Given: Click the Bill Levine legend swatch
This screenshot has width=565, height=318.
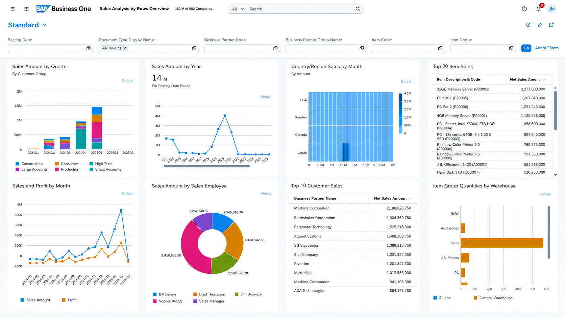Looking at the screenshot, I should point(155,294).
